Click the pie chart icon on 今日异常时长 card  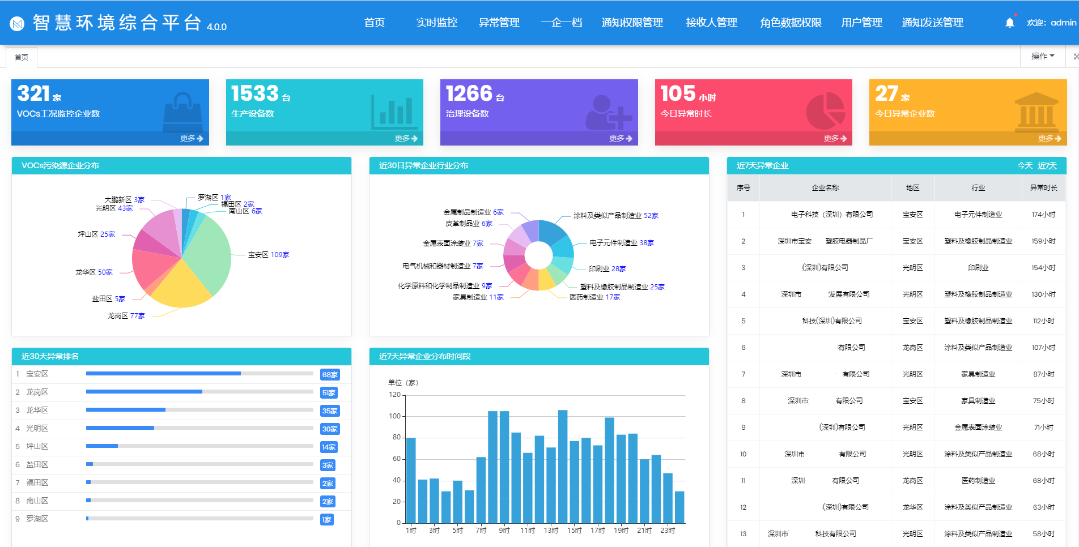pyautogui.click(x=825, y=111)
